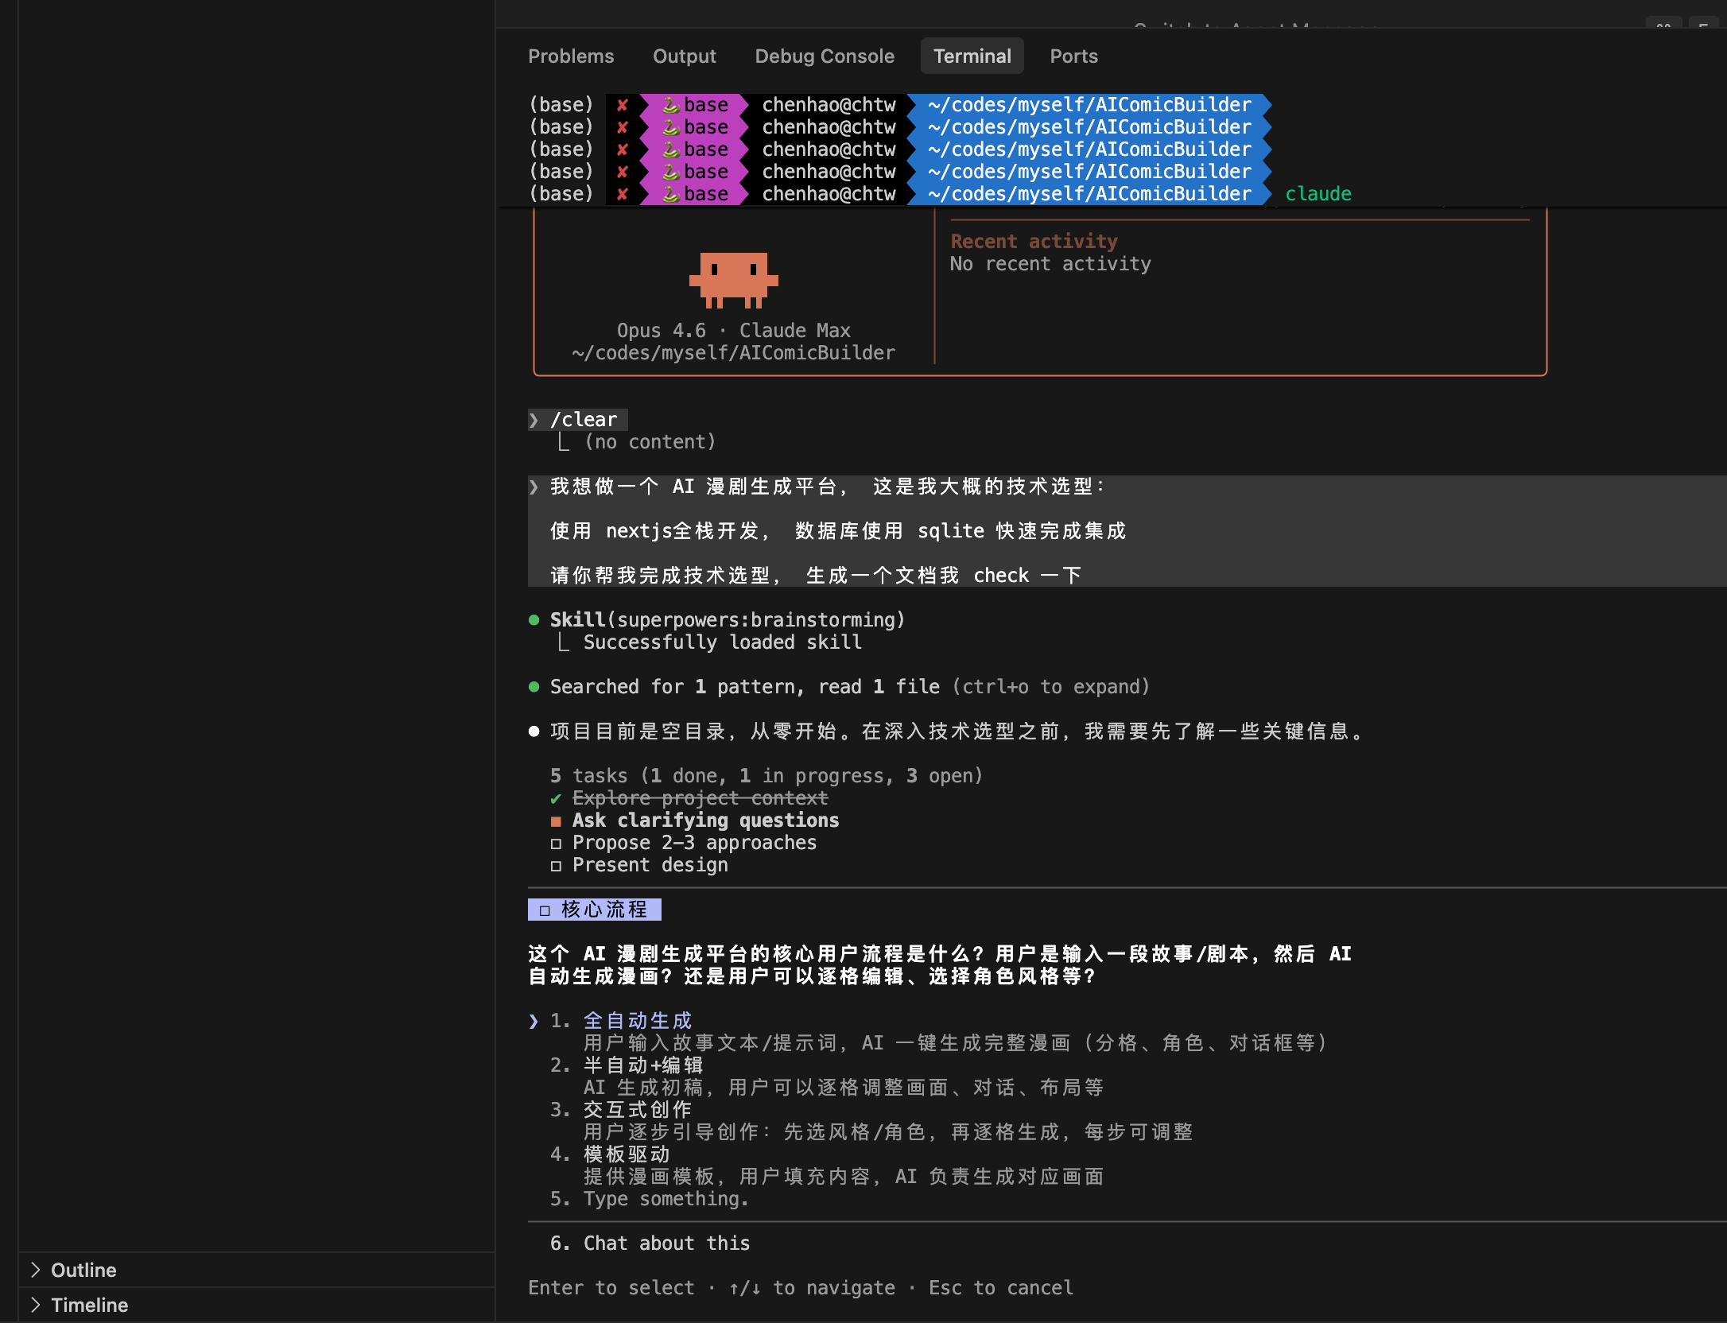Click the green bullet beside Skill superpowers:brainstorming
Screen dimensions: 1727x1323
pyautogui.click(x=534, y=620)
